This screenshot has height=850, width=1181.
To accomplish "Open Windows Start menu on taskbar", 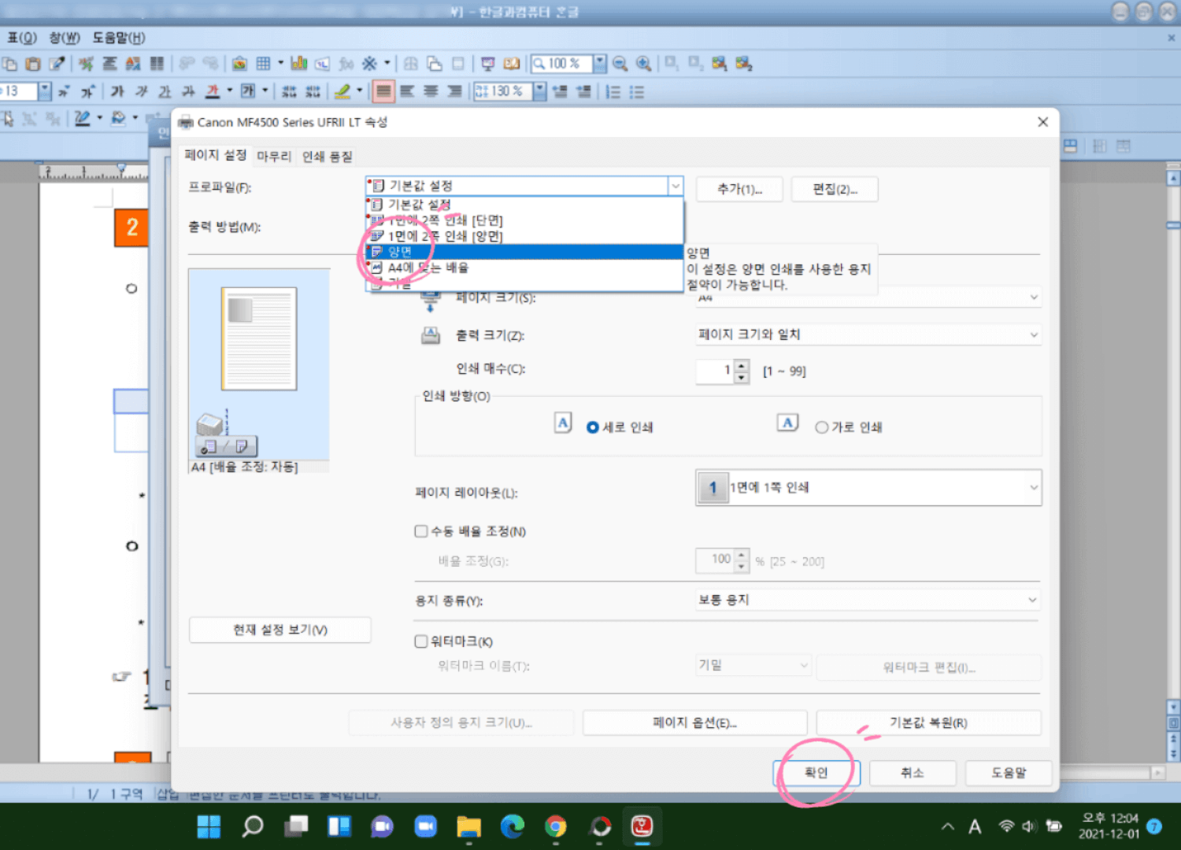I will tap(209, 826).
